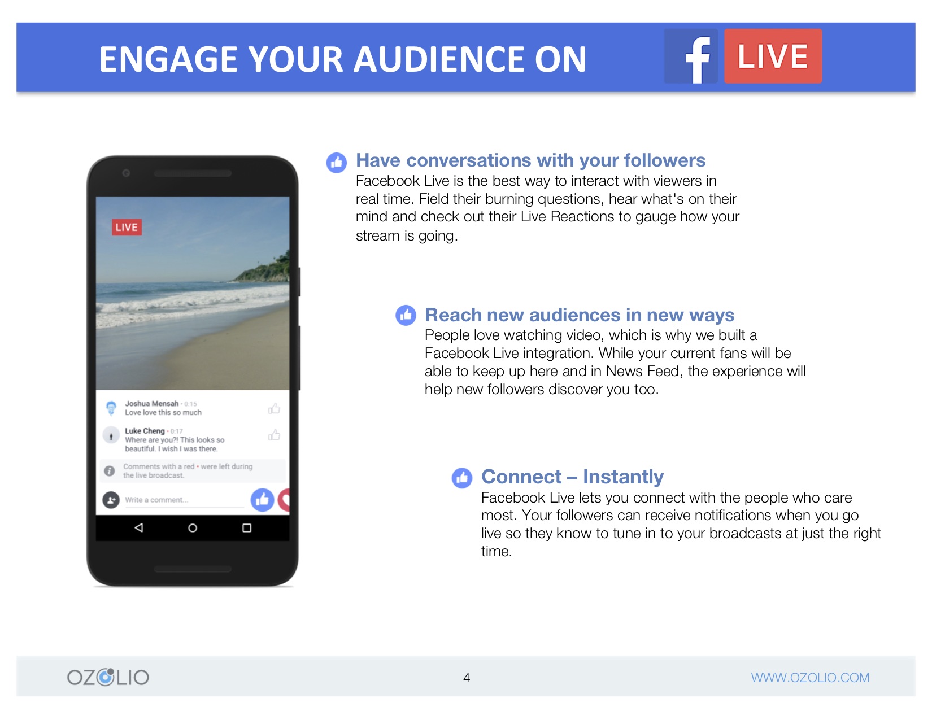This screenshot has width=932, height=720.
Task: Tap Luke Cheng's profile avatar
Action: tap(111, 435)
